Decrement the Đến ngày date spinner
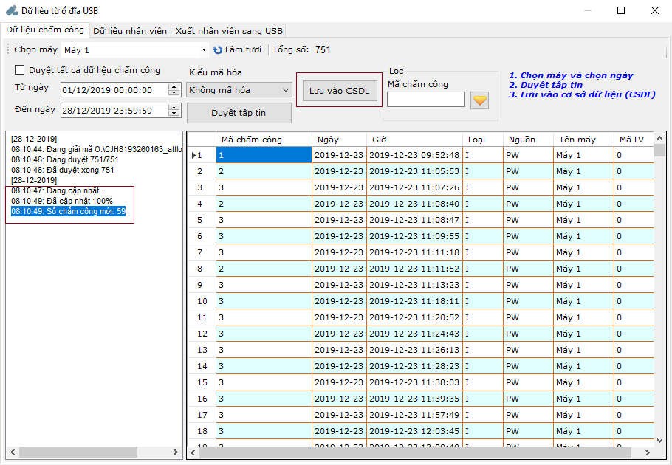 tap(174, 114)
